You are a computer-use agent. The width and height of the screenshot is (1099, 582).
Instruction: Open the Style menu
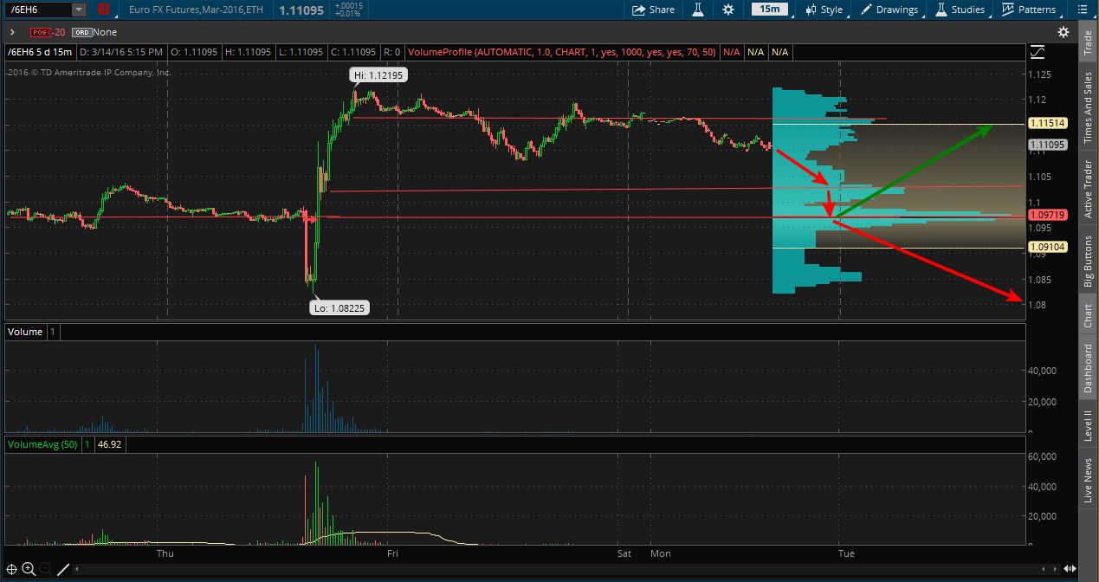(x=824, y=10)
